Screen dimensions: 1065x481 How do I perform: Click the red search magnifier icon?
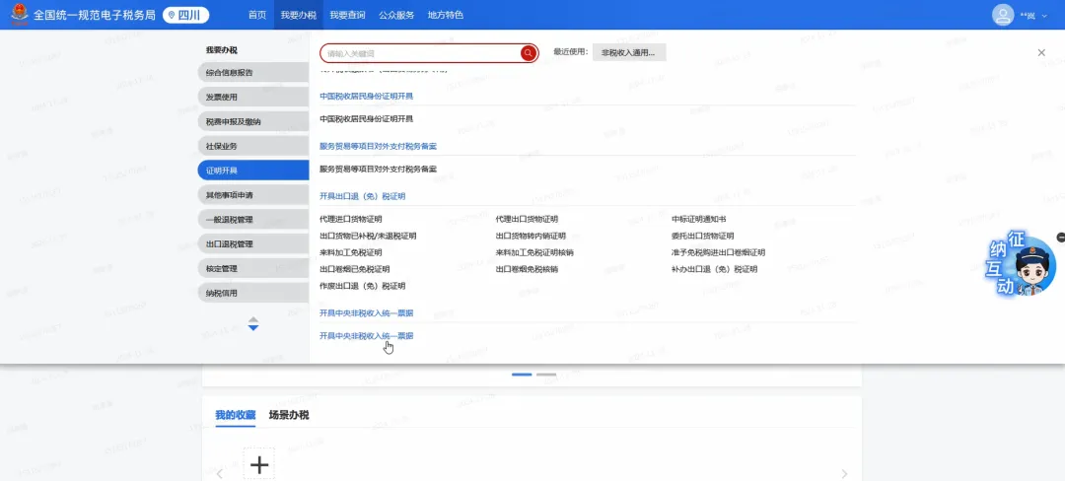(x=529, y=53)
